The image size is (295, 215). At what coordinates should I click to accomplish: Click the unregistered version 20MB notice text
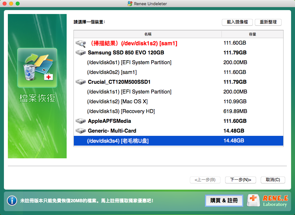click(x=87, y=201)
